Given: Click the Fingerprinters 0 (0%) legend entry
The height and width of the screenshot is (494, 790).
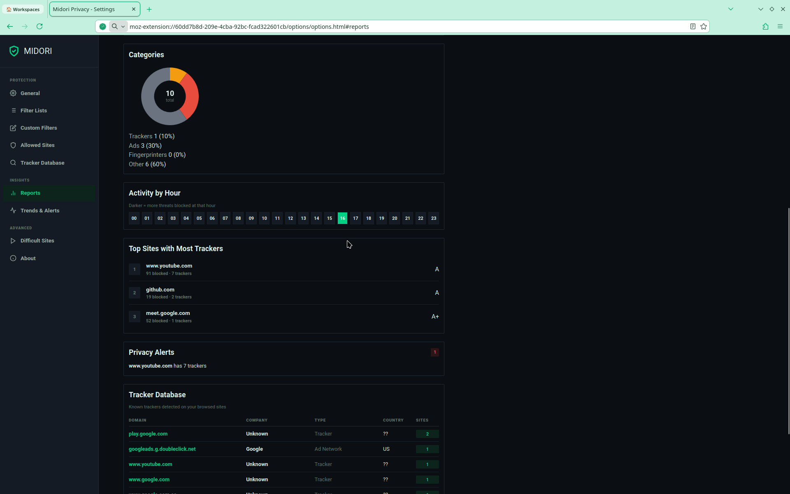Looking at the screenshot, I should [x=157, y=155].
